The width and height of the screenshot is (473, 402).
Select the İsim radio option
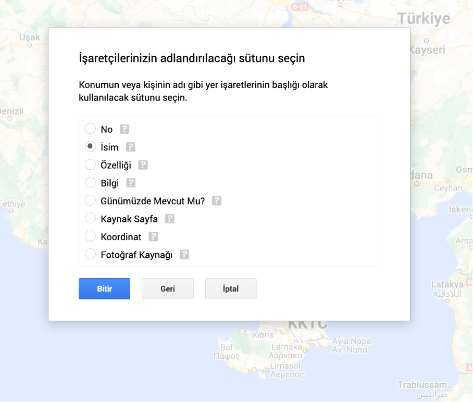[90, 147]
